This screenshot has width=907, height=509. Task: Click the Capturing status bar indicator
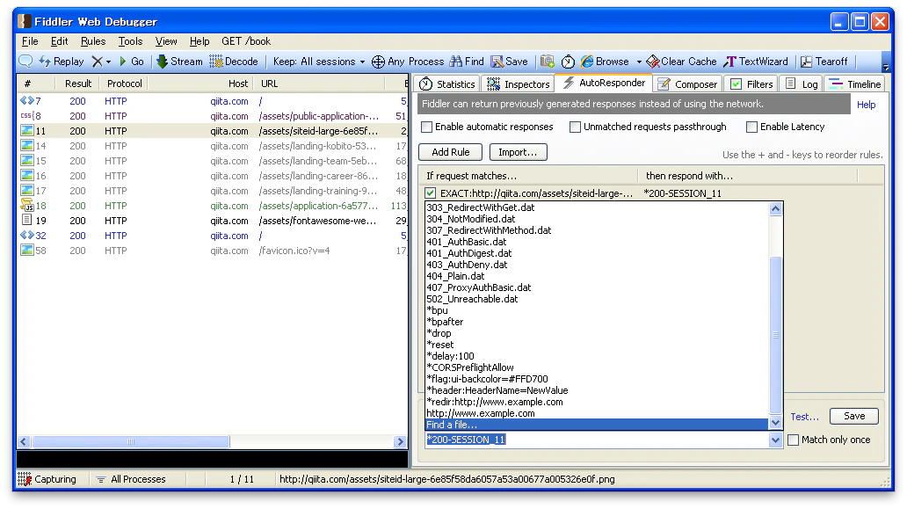(47, 479)
